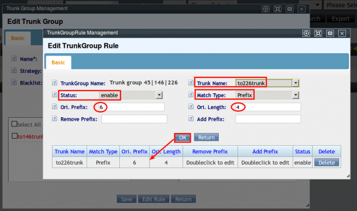Click help icon beside TrunkGroup Name label
The height and width of the screenshot is (211, 357).
55,83
